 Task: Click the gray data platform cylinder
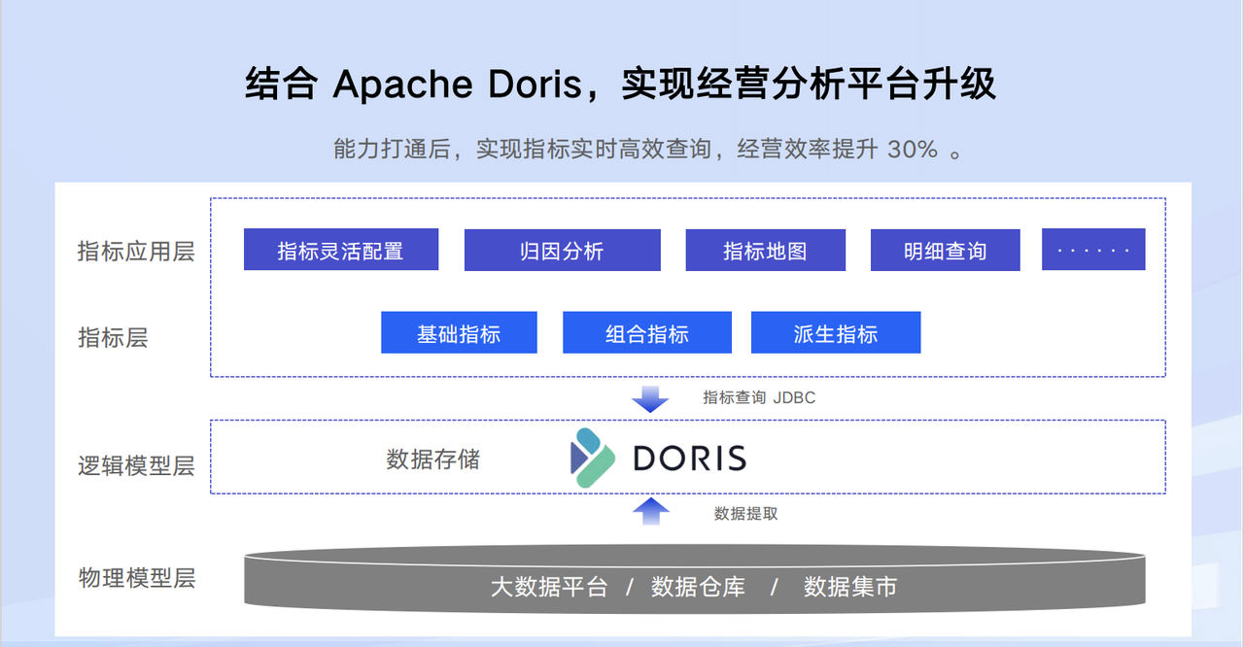(x=696, y=578)
